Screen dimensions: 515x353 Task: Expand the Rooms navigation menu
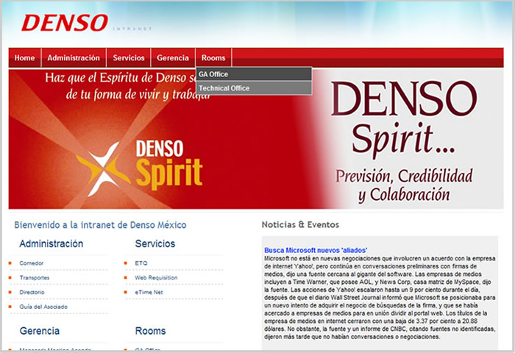point(213,58)
